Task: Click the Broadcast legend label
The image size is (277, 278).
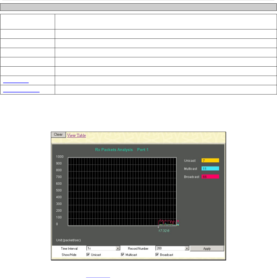Action: point(192,177)
